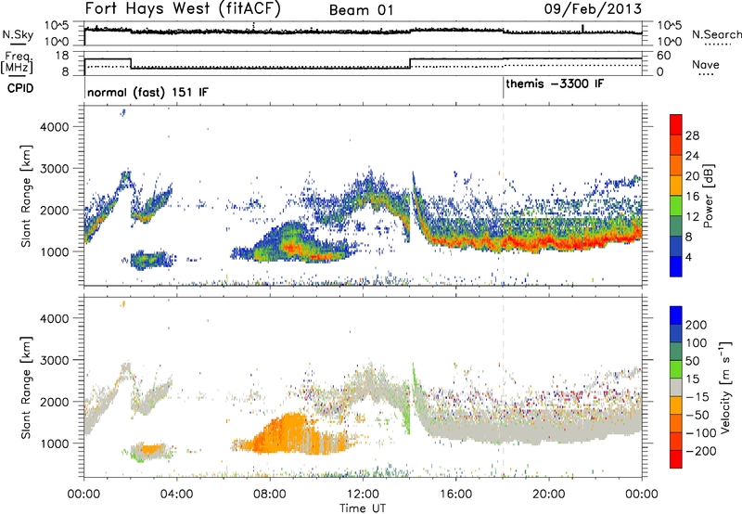
Task: Click the 'Nave' legend label
Action: coord(706,65)
